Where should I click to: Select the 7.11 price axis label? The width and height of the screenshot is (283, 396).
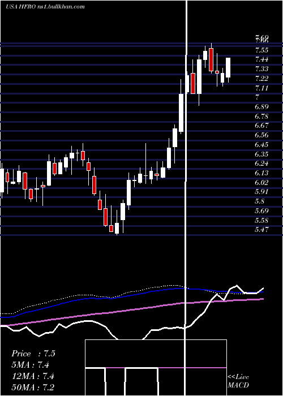[261, 88]
